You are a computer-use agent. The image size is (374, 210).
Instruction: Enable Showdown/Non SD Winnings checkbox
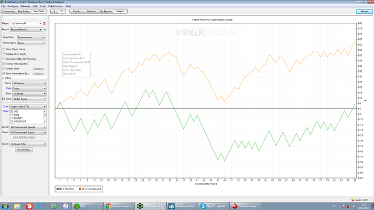coord(4,59)
